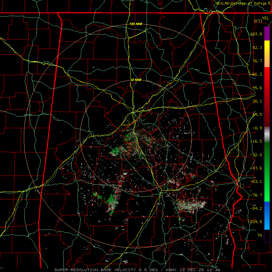Click the 100 NMI range ring label
The width and height of the screenshot is (272, 272).
pos(136,24)
